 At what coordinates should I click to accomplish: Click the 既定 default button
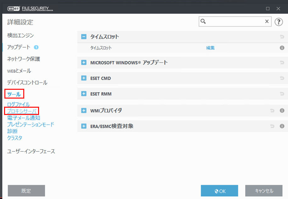click(26, 191)
